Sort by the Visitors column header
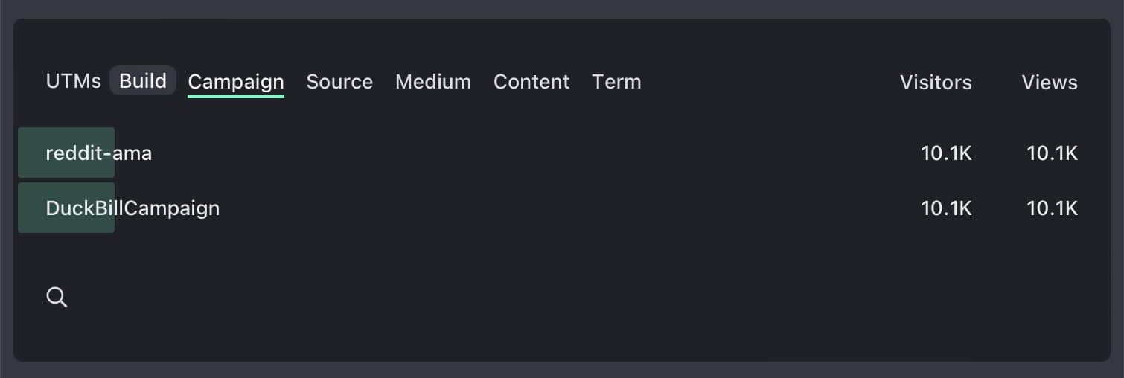The height and width of the screenshot is (378, 1124). pyautogui.click(x=936, y=82)
